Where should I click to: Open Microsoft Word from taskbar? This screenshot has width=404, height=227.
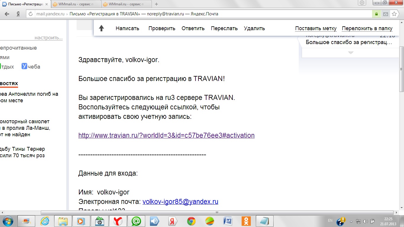click(228, 221)
